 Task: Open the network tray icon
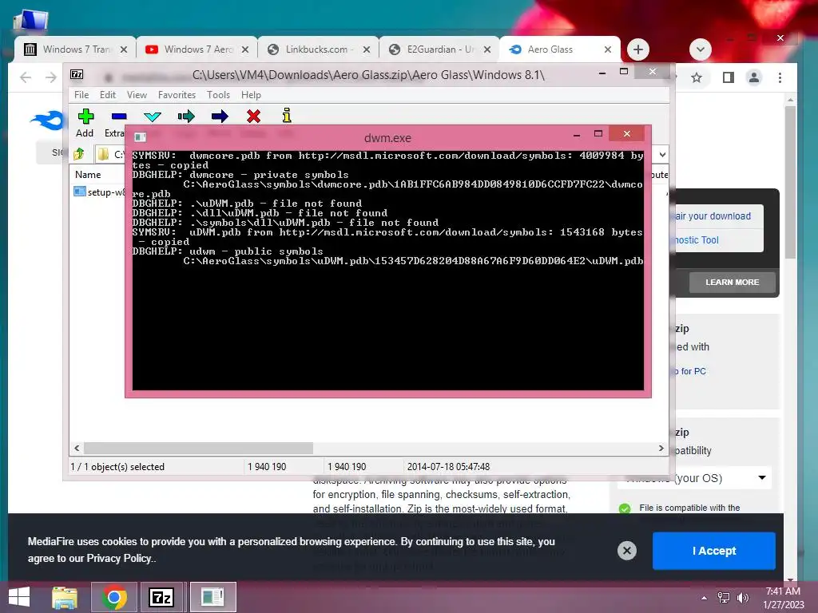724,597
